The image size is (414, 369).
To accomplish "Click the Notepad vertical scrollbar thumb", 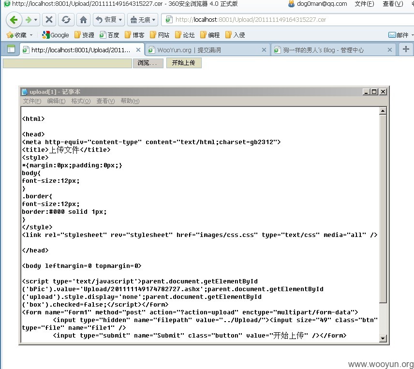I will pyautogui.click(x=383, y=208).
